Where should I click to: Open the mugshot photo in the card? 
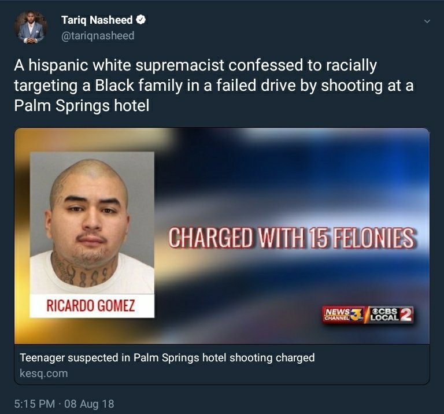pyautogui.click(x=92, y=223)
